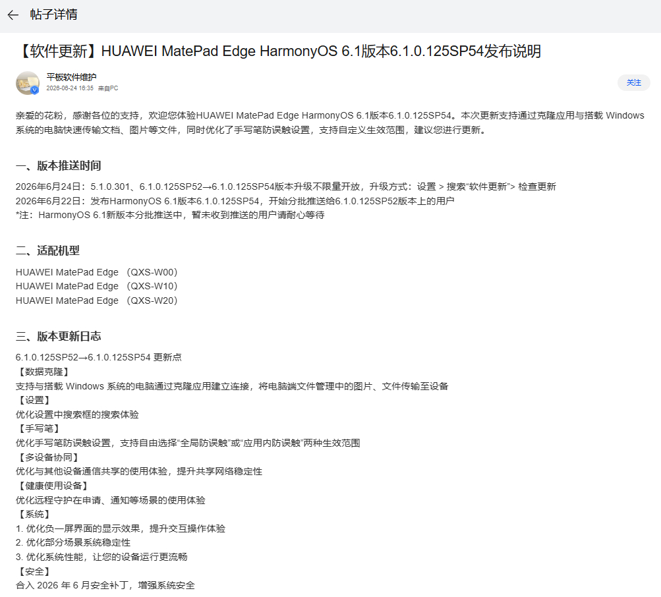Click the 2026年6月24日 update line
Image resolution: width=661 pixels, height=597 pixels.
point(286,186)
